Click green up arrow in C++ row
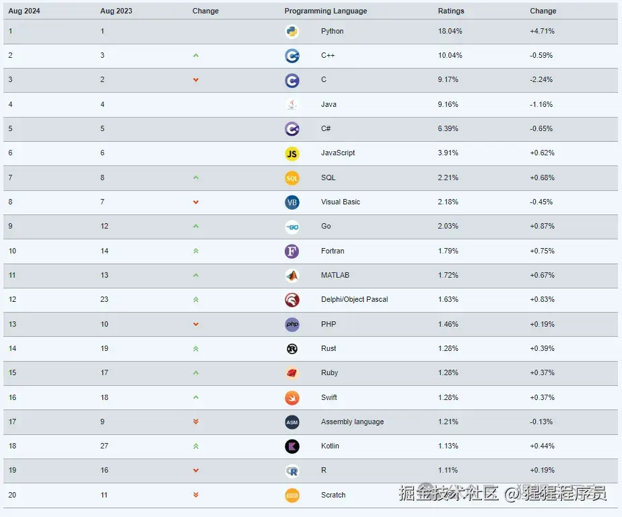Image resolution: width=622 pixels, height=517 pixels. (196, 55)
